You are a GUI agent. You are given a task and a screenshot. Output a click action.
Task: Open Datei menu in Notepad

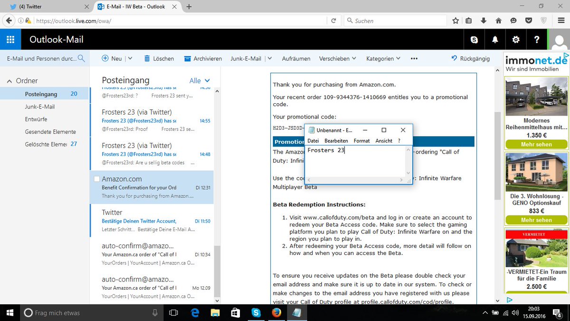click(x=313, y=141)
